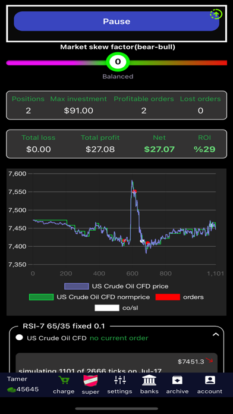This screenshot has height=414, width=233.
Task: Open the charge cart icon
Action: point(64,381)
